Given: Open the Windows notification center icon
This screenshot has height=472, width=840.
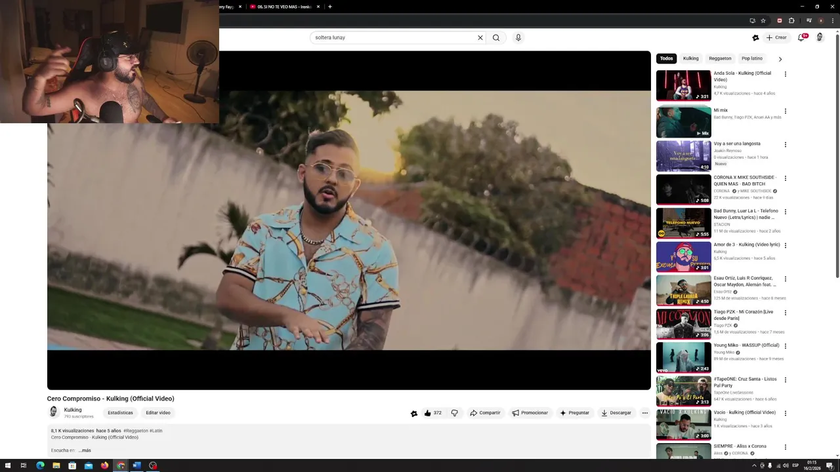Looking at the screenshot, I should coord(829,465).
